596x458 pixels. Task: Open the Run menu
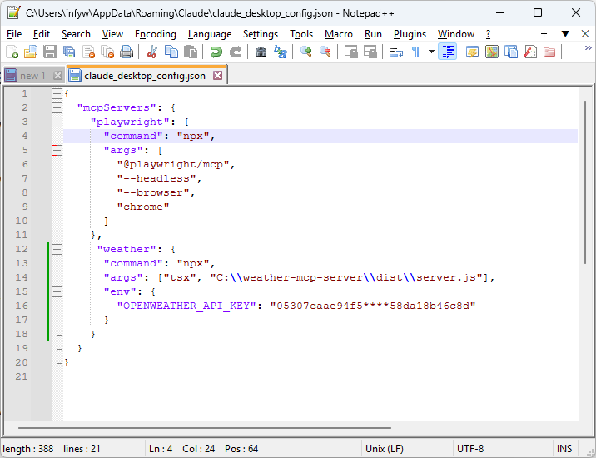click(x=373, y=34)
